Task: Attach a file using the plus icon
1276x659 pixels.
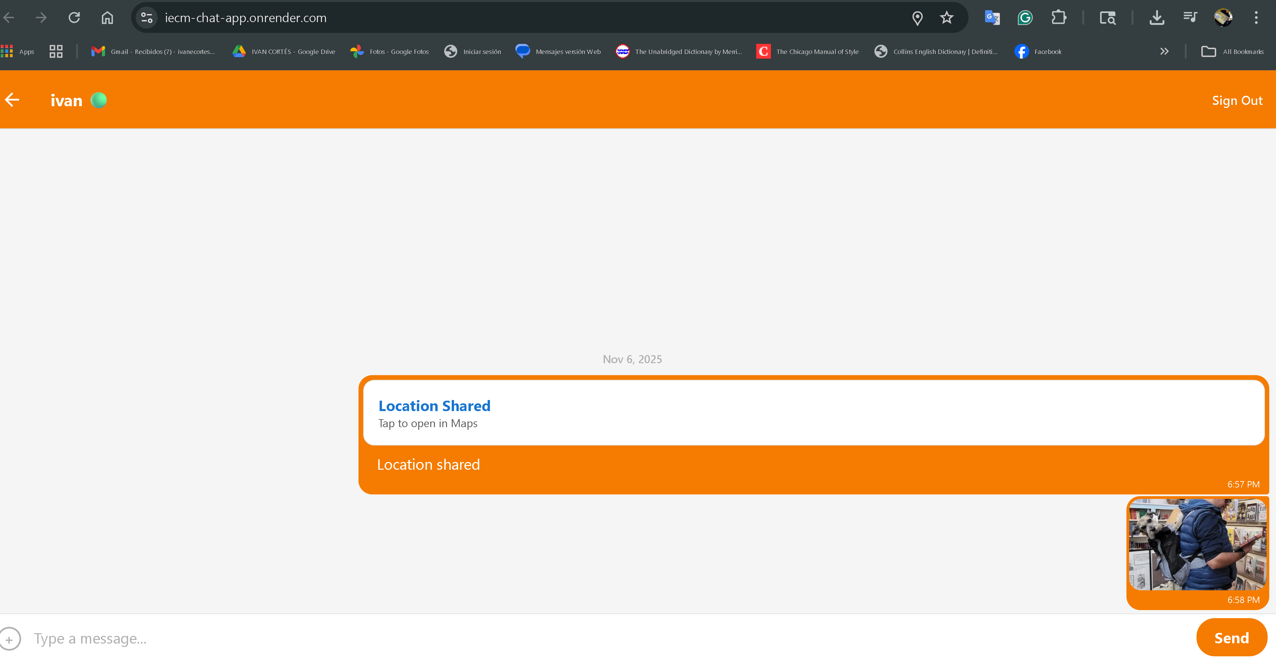Action: (x=10, y=639)
